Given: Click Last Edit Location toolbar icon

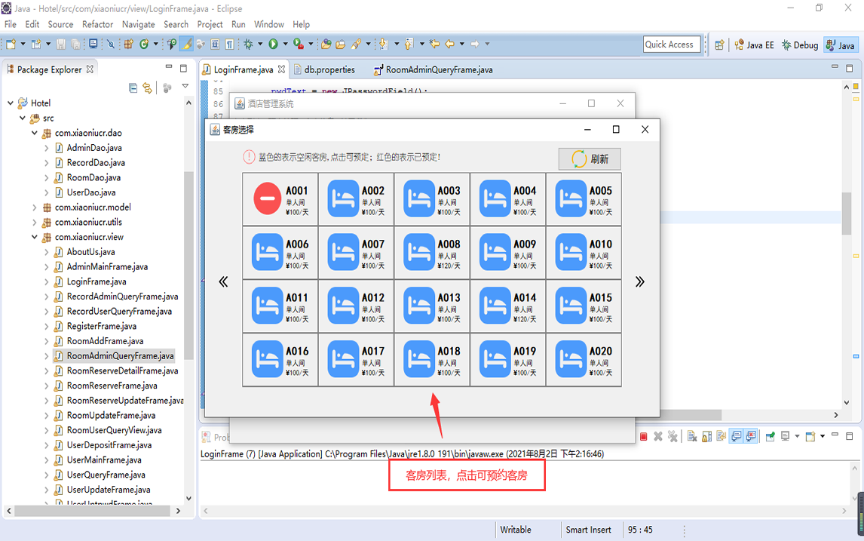Looking at the screenshot, I should (434, 44).
